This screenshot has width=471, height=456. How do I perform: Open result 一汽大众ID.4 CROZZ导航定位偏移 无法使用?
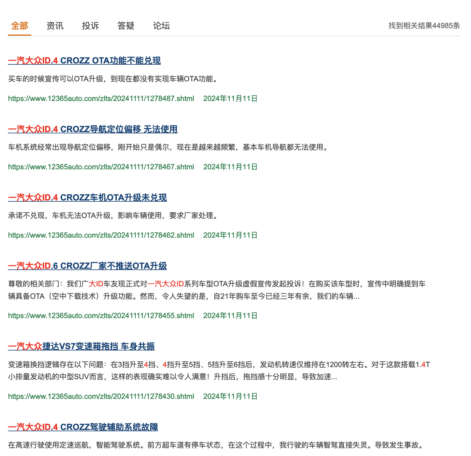tap(93, 129)
